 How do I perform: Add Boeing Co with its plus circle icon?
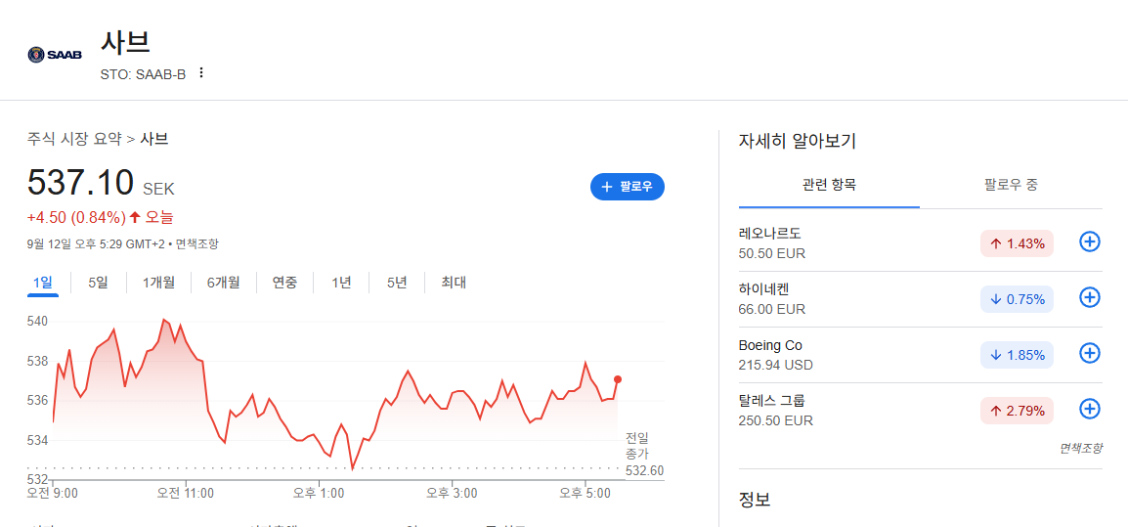click(1090, 354)
